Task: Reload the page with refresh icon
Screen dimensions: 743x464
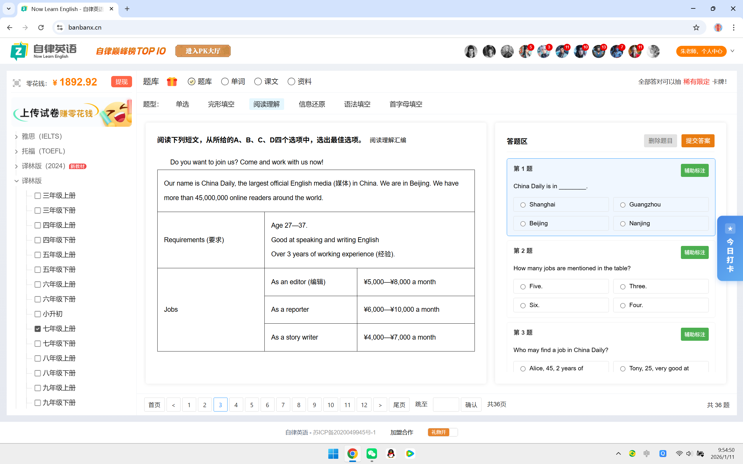Action: [41, 27]
